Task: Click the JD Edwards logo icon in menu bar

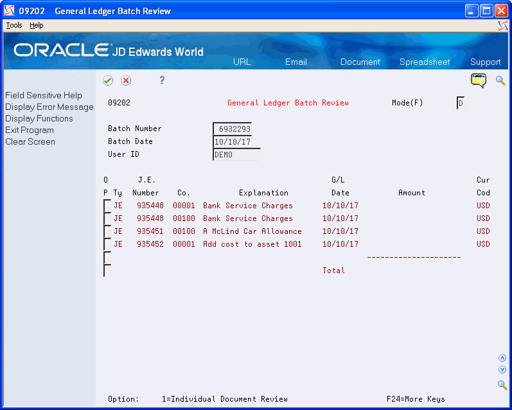Action: point(503,26)
